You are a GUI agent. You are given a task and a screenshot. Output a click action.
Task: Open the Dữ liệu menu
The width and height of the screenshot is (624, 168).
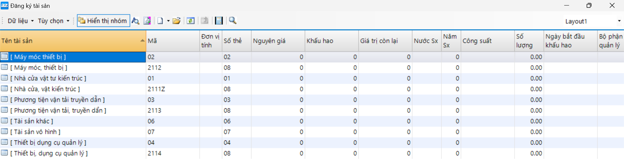[x=20, y=21]
